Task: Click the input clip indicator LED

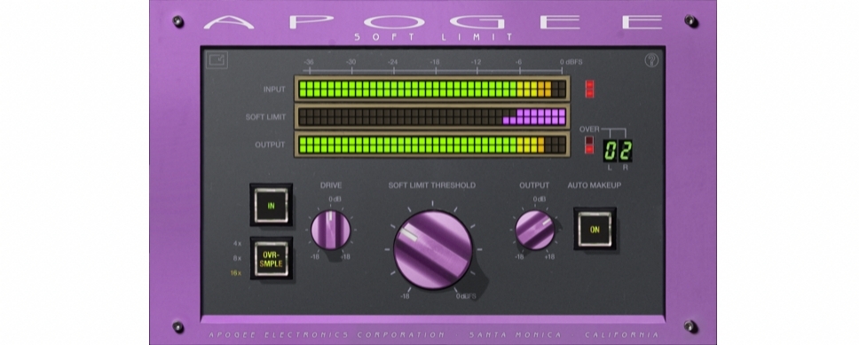Action: click(x=589, y=90)
